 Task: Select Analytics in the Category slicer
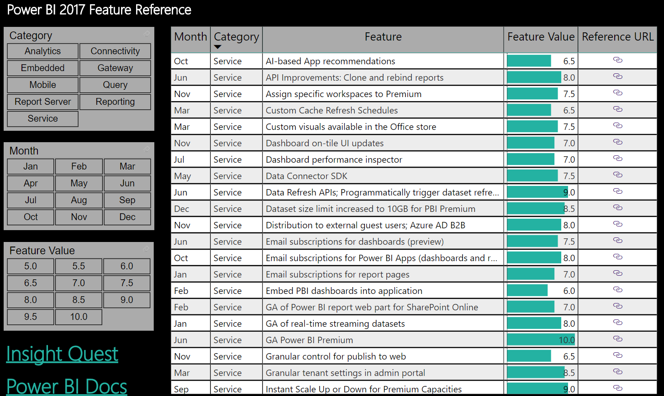42,51
